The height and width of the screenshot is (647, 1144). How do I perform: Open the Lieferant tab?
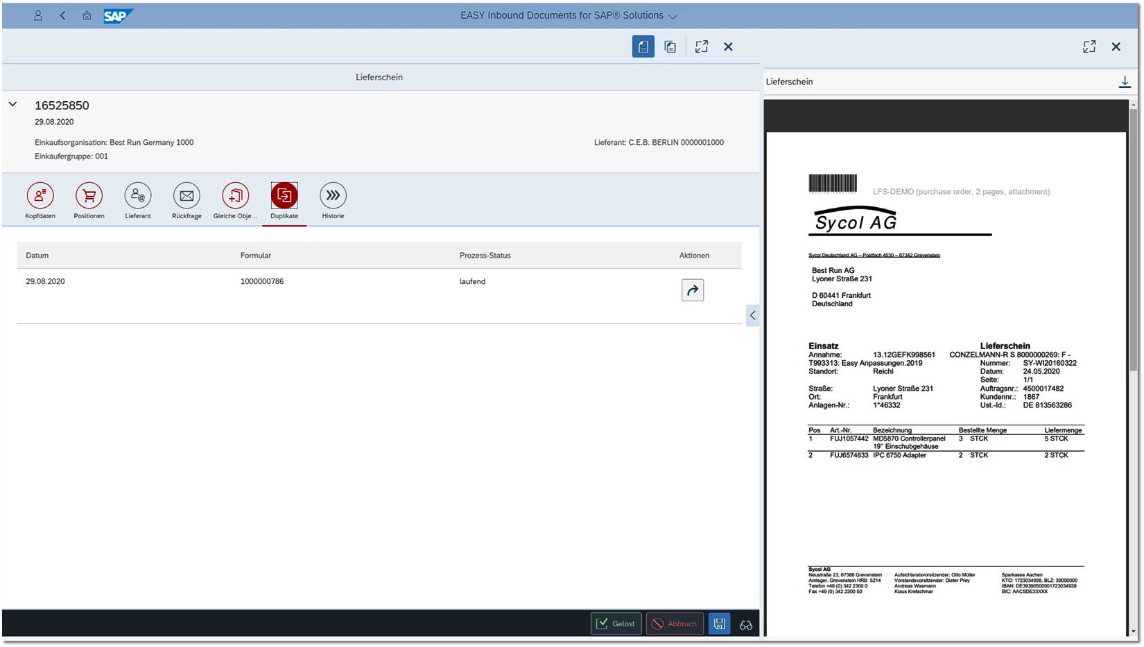138,202
